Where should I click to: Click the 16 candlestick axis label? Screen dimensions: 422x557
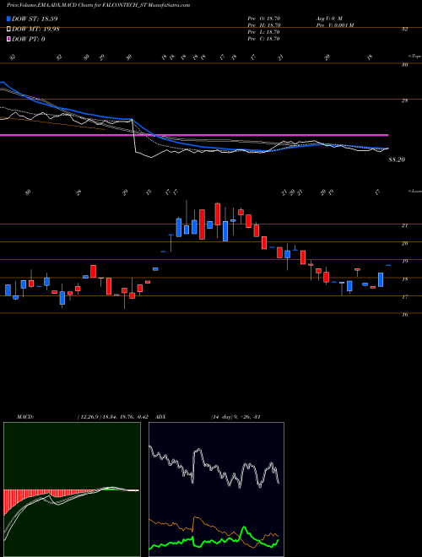pos(404,315)
